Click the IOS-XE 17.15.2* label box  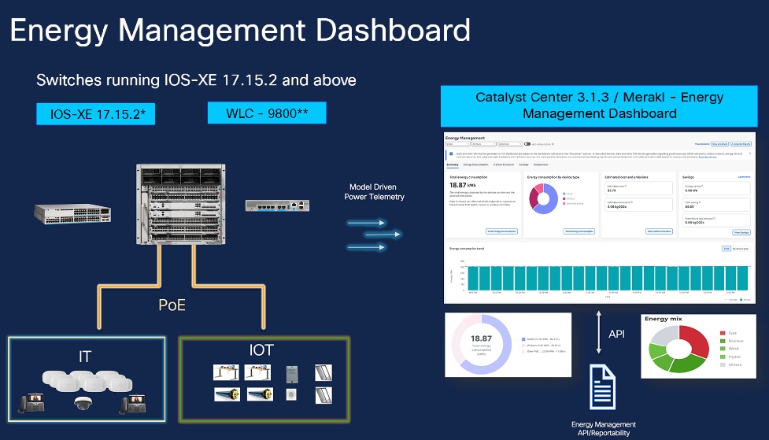pos(96,114)
